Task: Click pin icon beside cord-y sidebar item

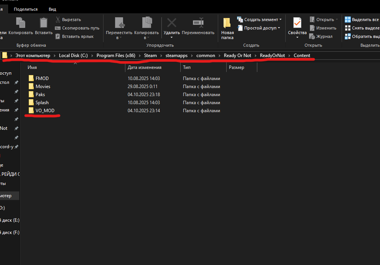Action: pos(16,147)
